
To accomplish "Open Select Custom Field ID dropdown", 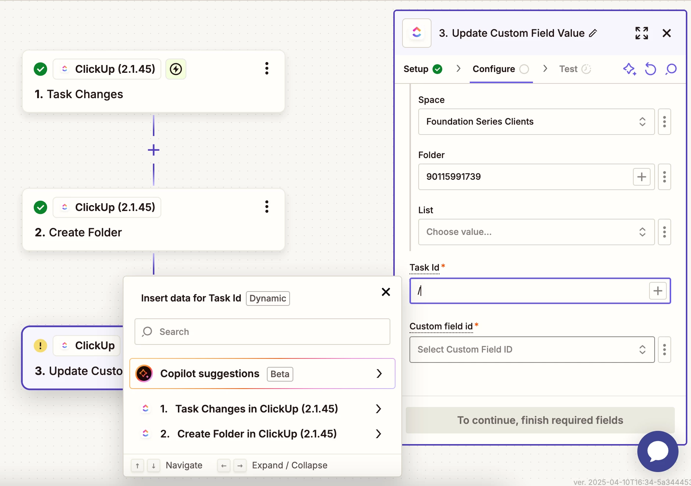I will [532, 350].
